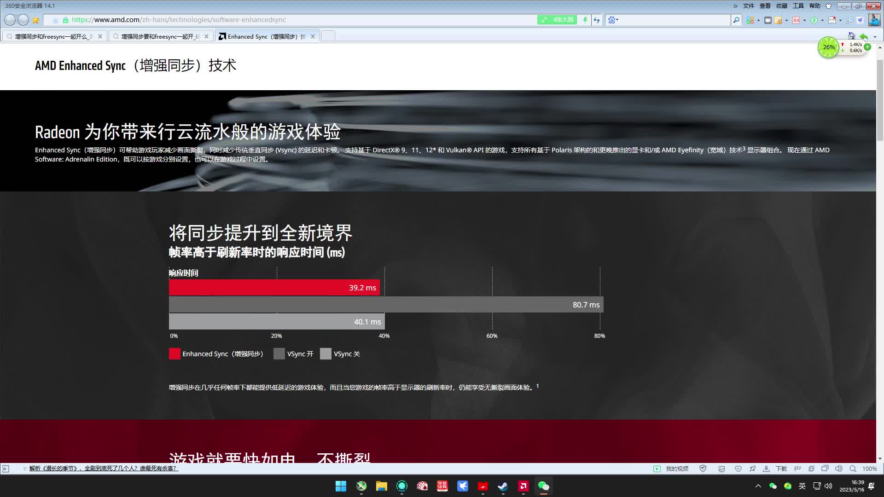Viewport: 884px width, 497px height.
Task: Click the green lightning speed-mode icon
Action: pos(585,20)
